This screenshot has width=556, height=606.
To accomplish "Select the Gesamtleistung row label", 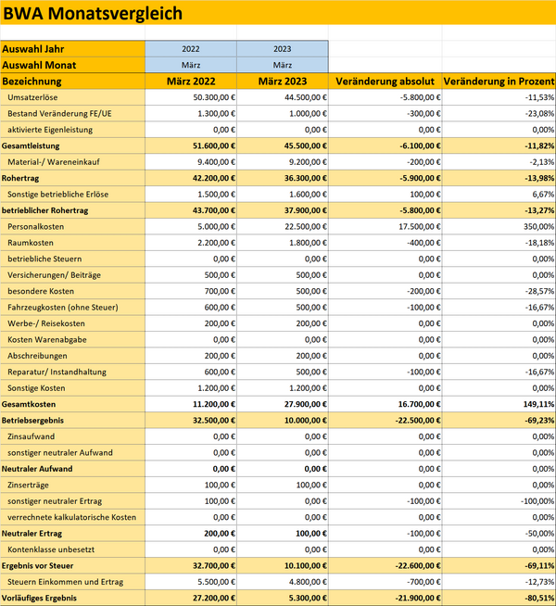I will pyautogui.click(x=31, y=146).
